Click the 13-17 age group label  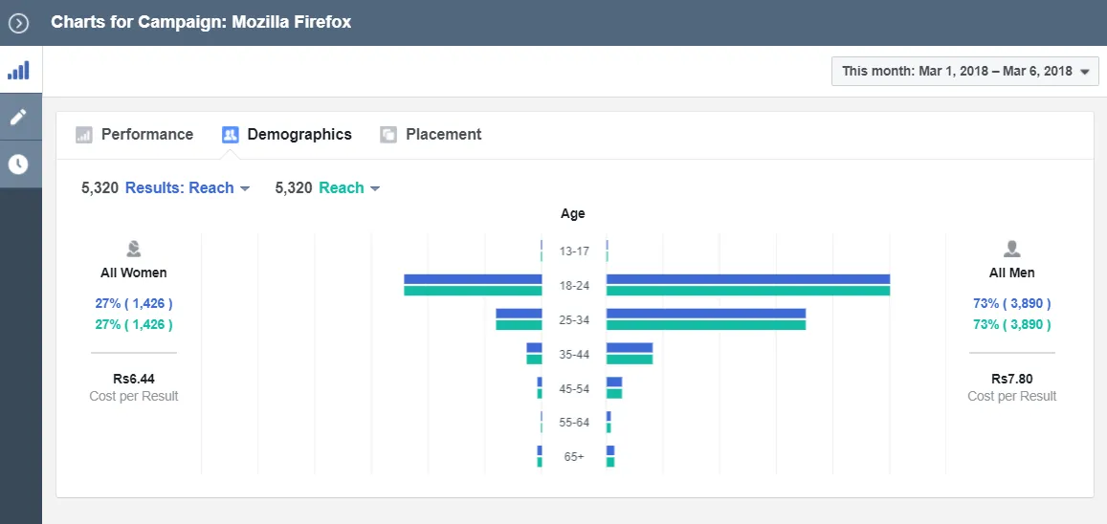pos(573,251)
